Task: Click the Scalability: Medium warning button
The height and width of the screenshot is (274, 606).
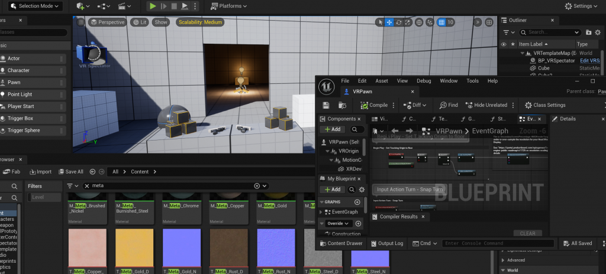Action: tap(200, 22)
